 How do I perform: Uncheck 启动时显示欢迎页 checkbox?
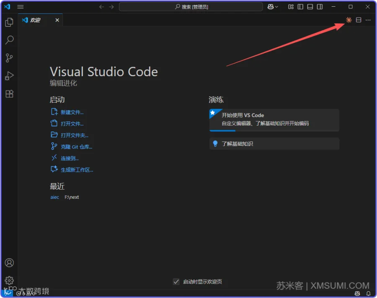[x=176, y=282]
